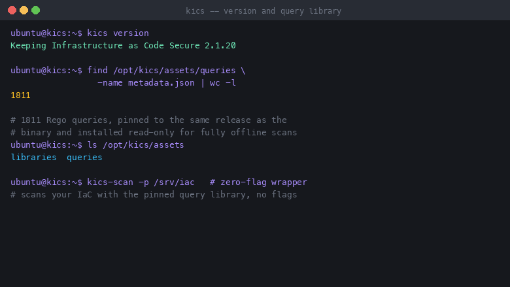Viewport: 510px width, 287px height.
Task: Select the version output '2.1.20'
Action: 220,46
